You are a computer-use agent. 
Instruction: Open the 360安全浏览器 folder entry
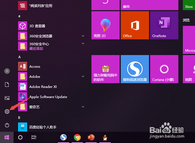(52, 36)
